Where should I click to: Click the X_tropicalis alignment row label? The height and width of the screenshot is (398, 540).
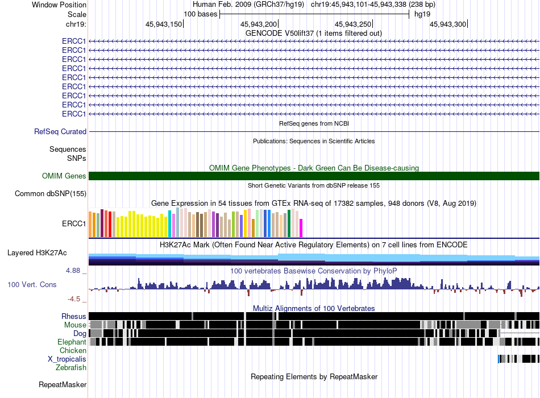67,359
